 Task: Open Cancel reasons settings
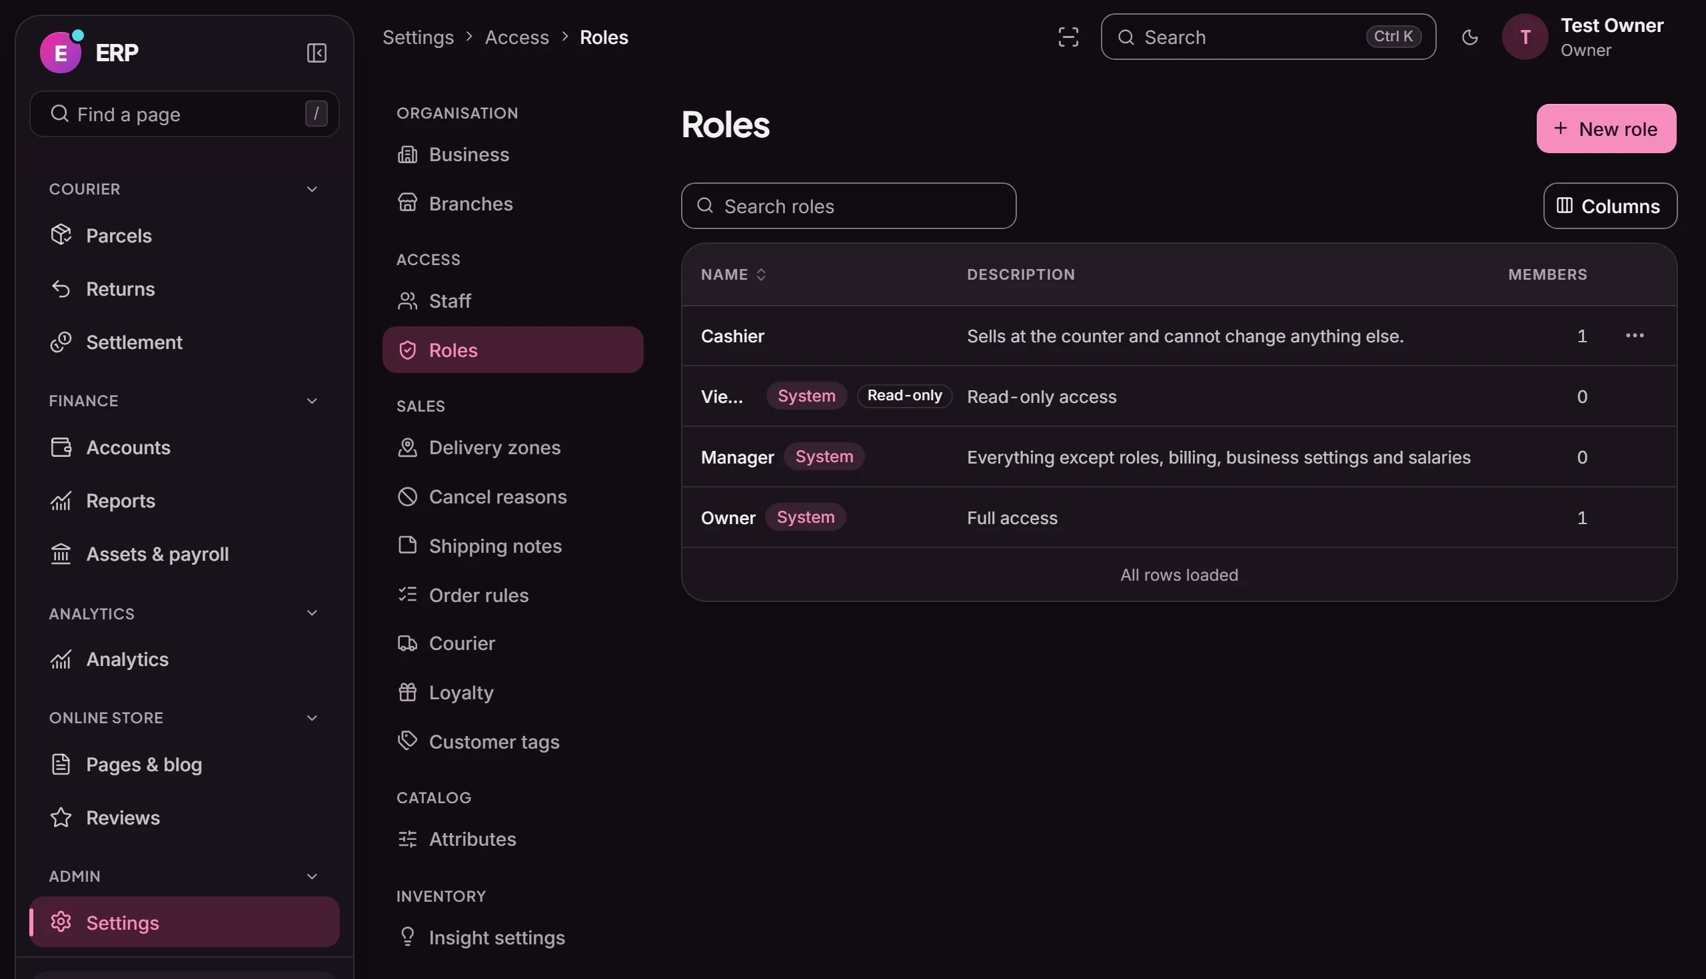point(512,497)
